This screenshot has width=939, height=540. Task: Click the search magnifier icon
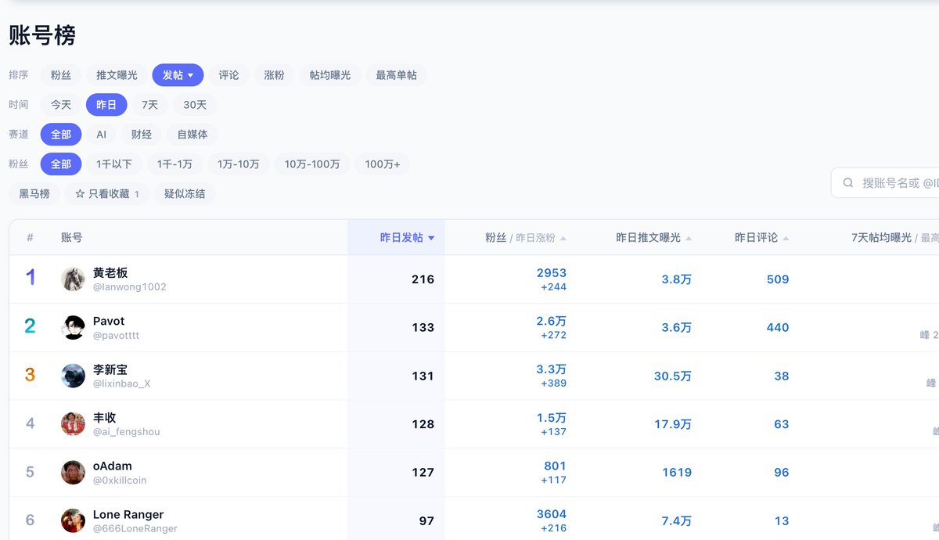click(x=848, y=182)
